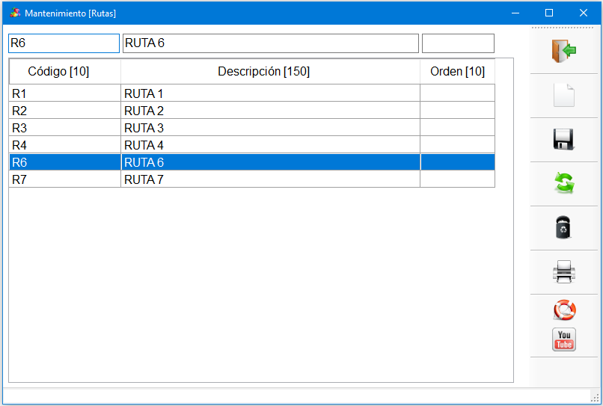Viewport: 603px width, 406px height.
Task: Open the YouTube tutorial icon
Action: click(564, 339)
